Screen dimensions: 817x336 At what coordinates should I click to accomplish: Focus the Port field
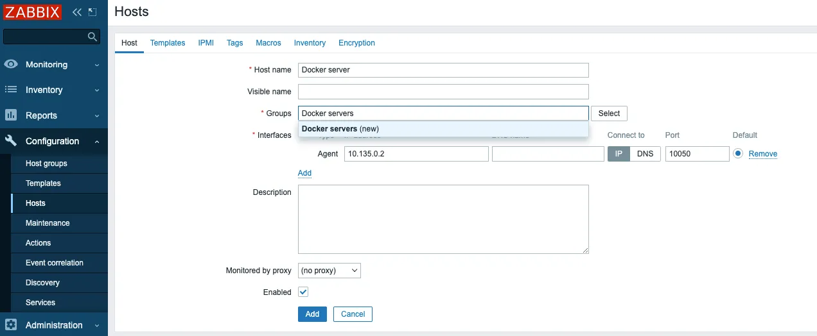point(697,154)
